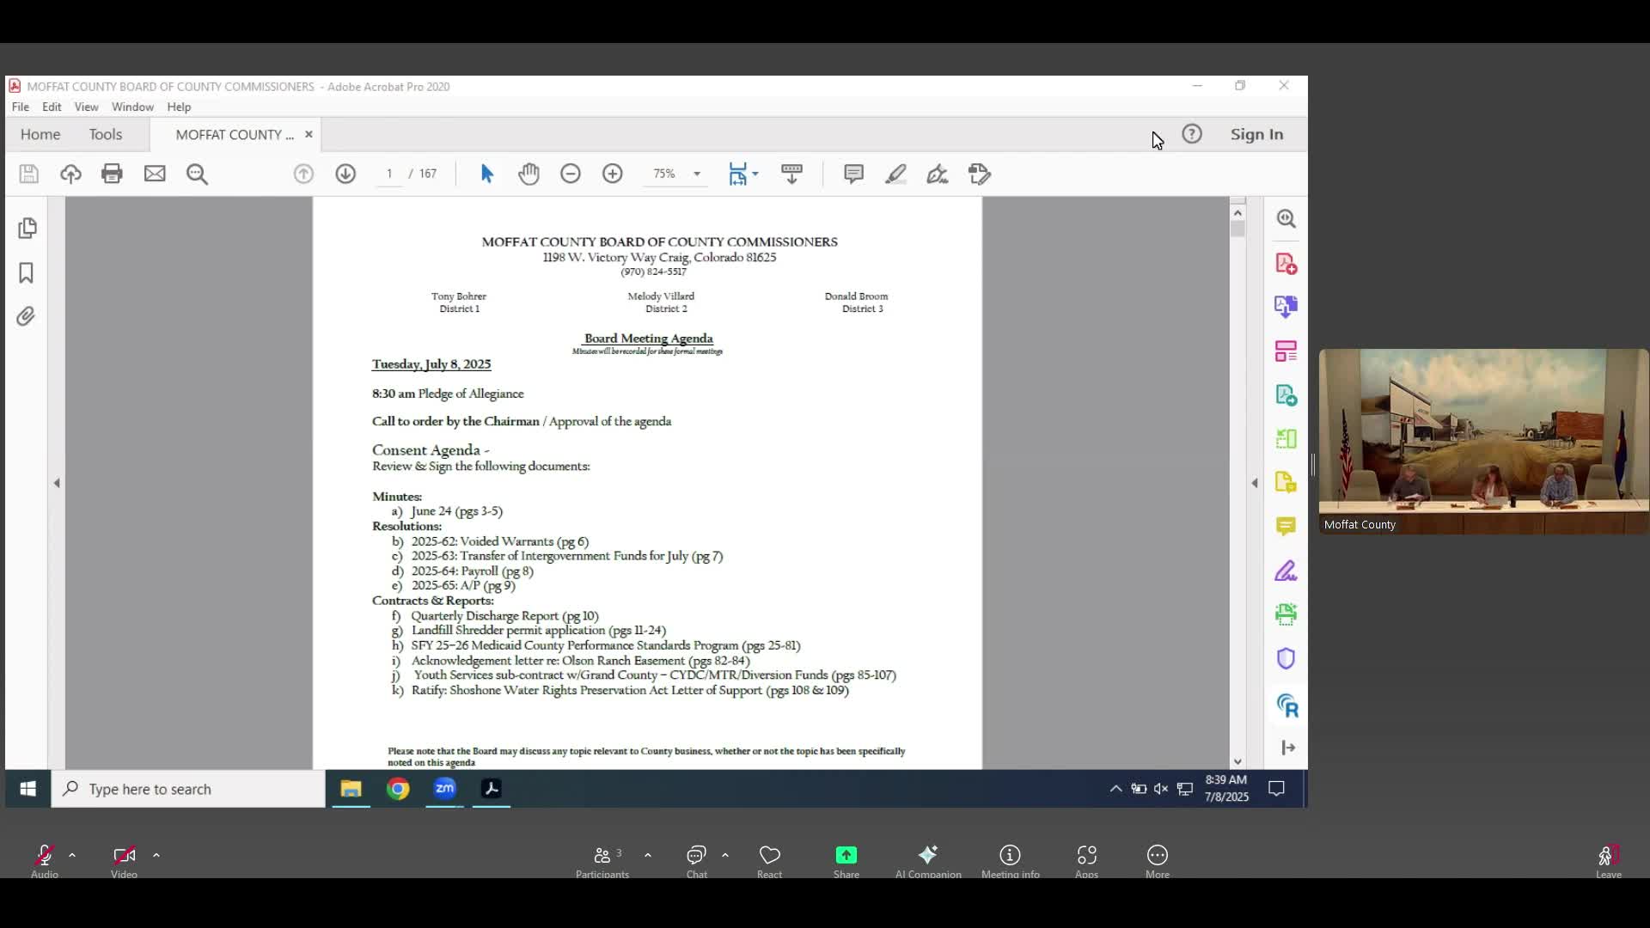Start video in Zoom toolbar
Screen dimensions: 1650x928
click(124, 856)
